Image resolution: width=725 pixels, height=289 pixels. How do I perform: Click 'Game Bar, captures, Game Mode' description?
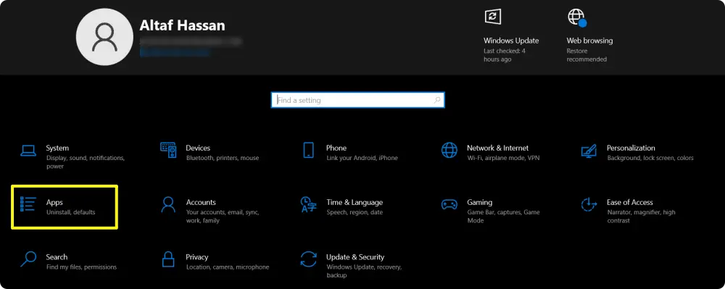(503, 217)
